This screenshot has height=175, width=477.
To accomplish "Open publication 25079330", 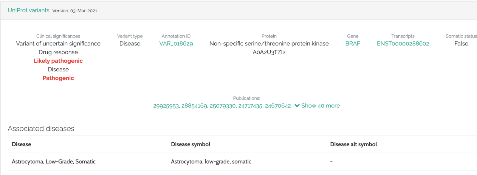I will (222, 106).
